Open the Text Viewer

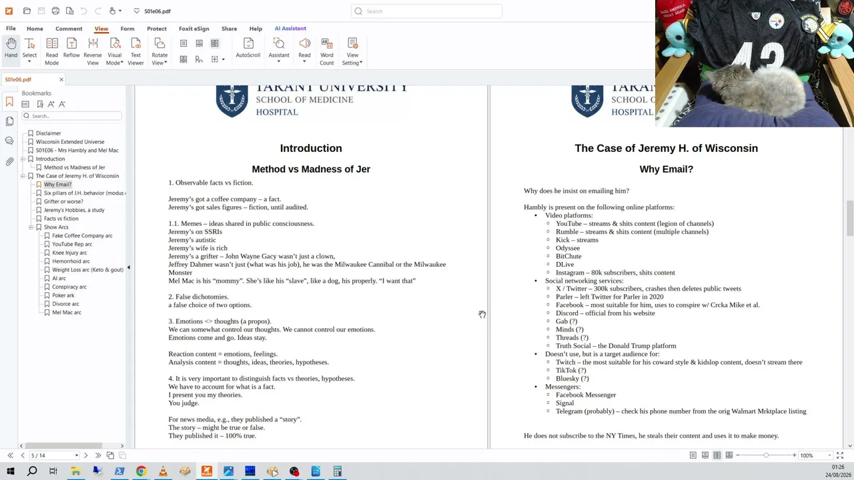tap(135, 51)
